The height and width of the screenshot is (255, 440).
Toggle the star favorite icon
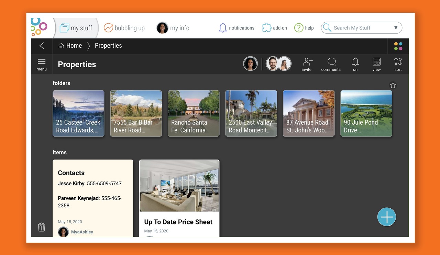point(393,85)
